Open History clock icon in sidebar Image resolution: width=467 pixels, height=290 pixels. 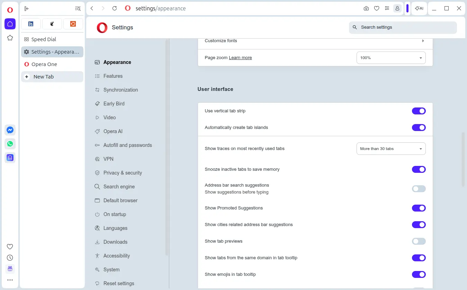tap(10, 258)
